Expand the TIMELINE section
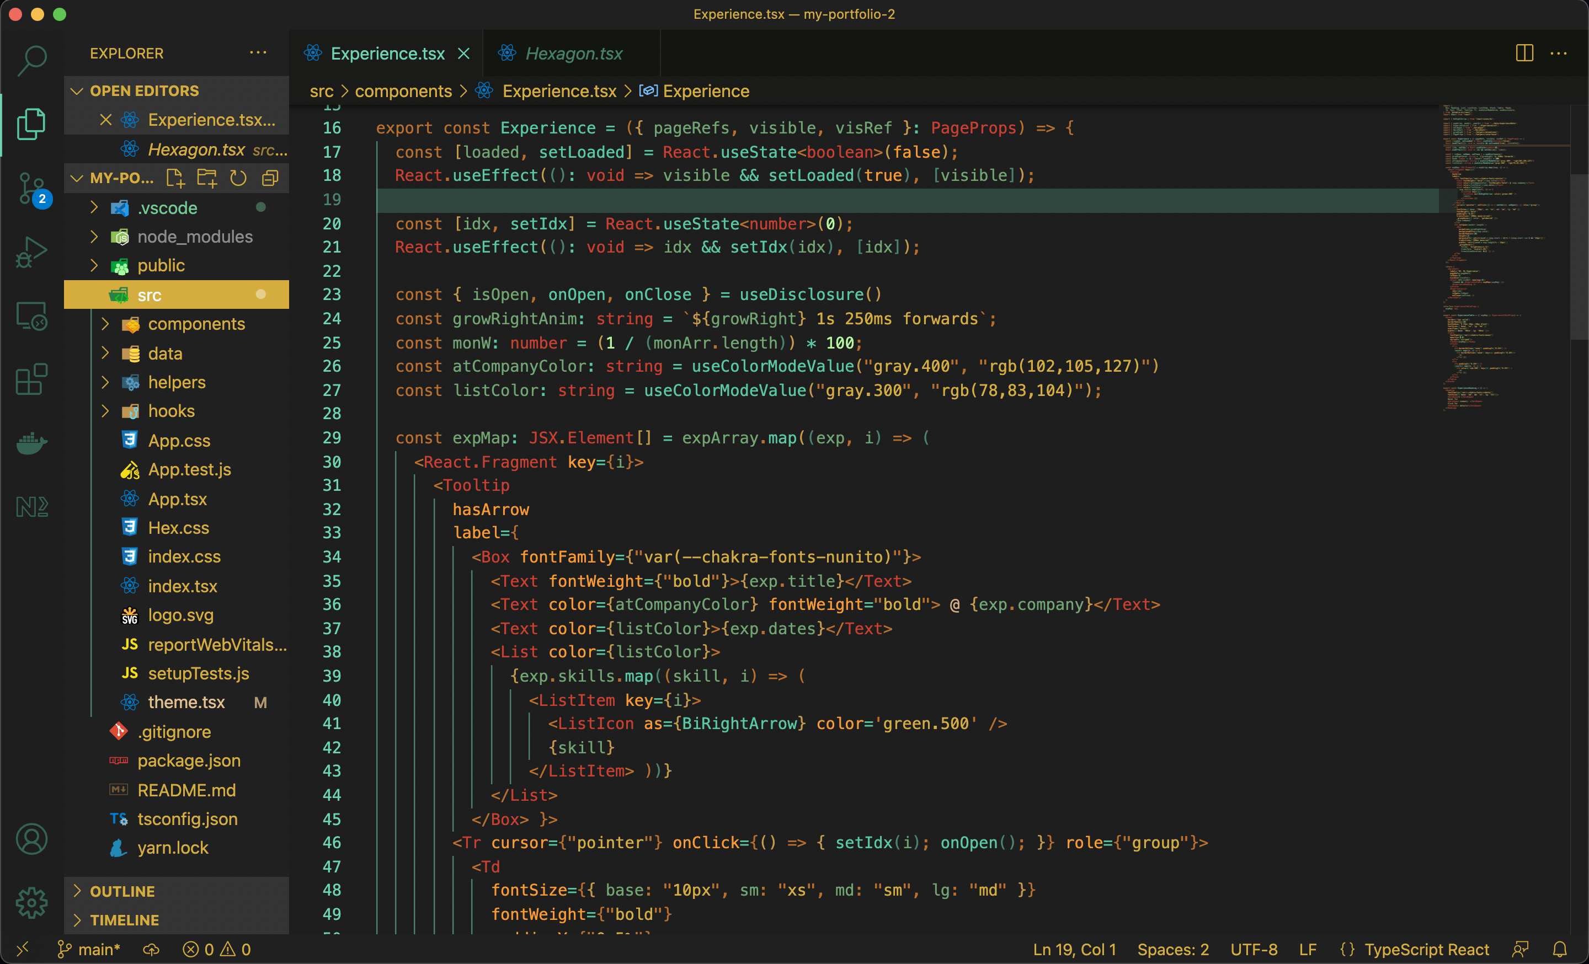 (124, 920)
